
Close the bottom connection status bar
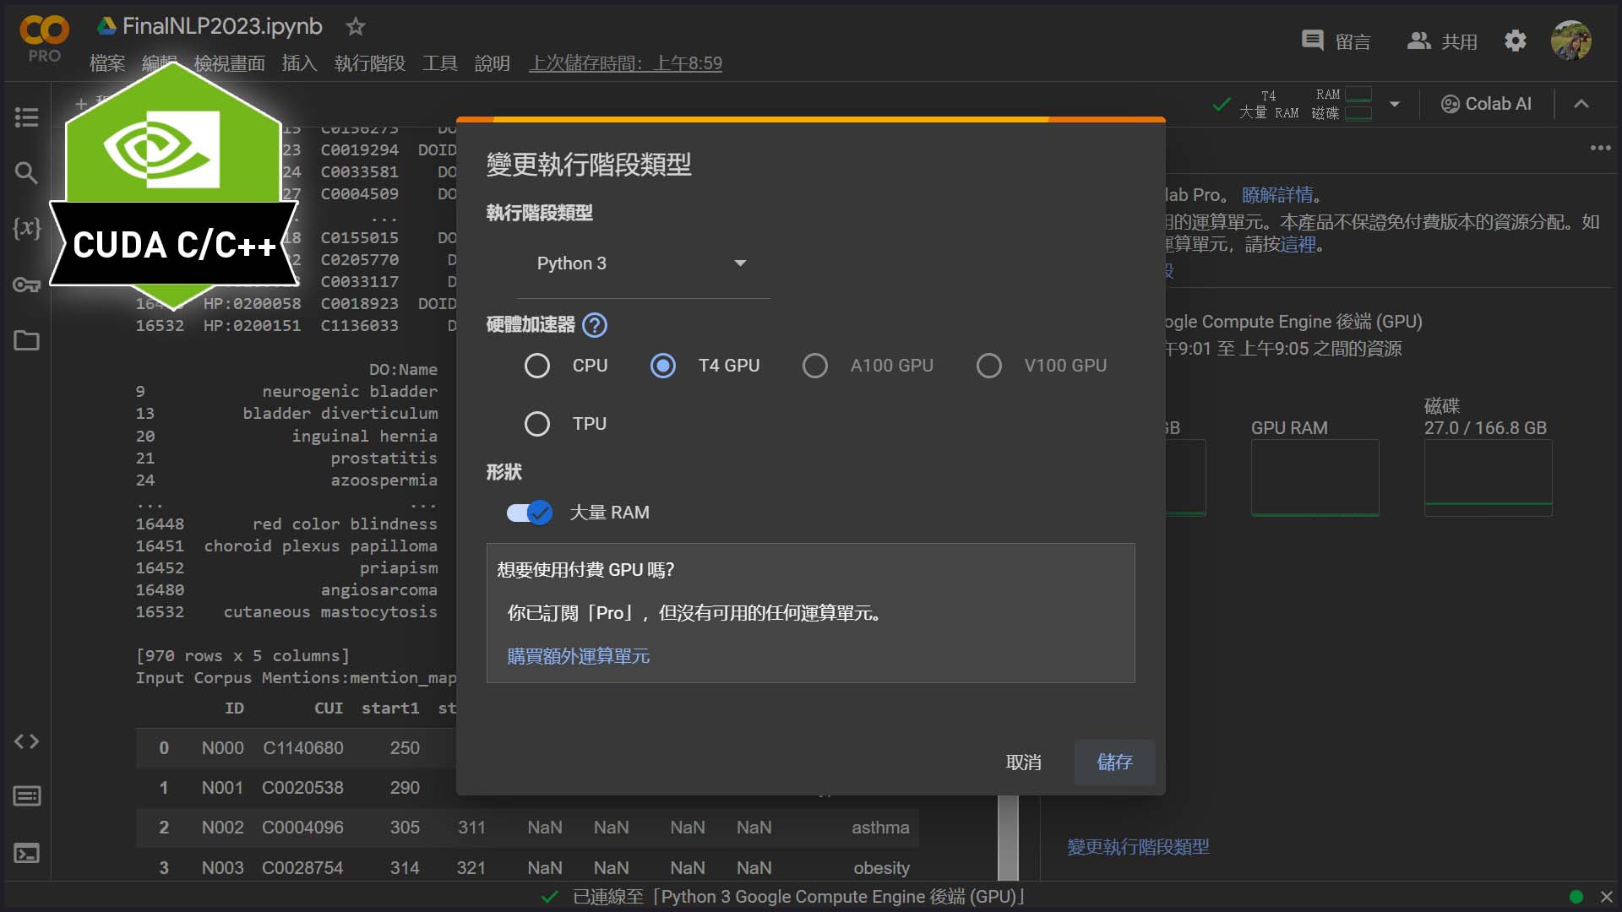click(x=1606, y=897)
